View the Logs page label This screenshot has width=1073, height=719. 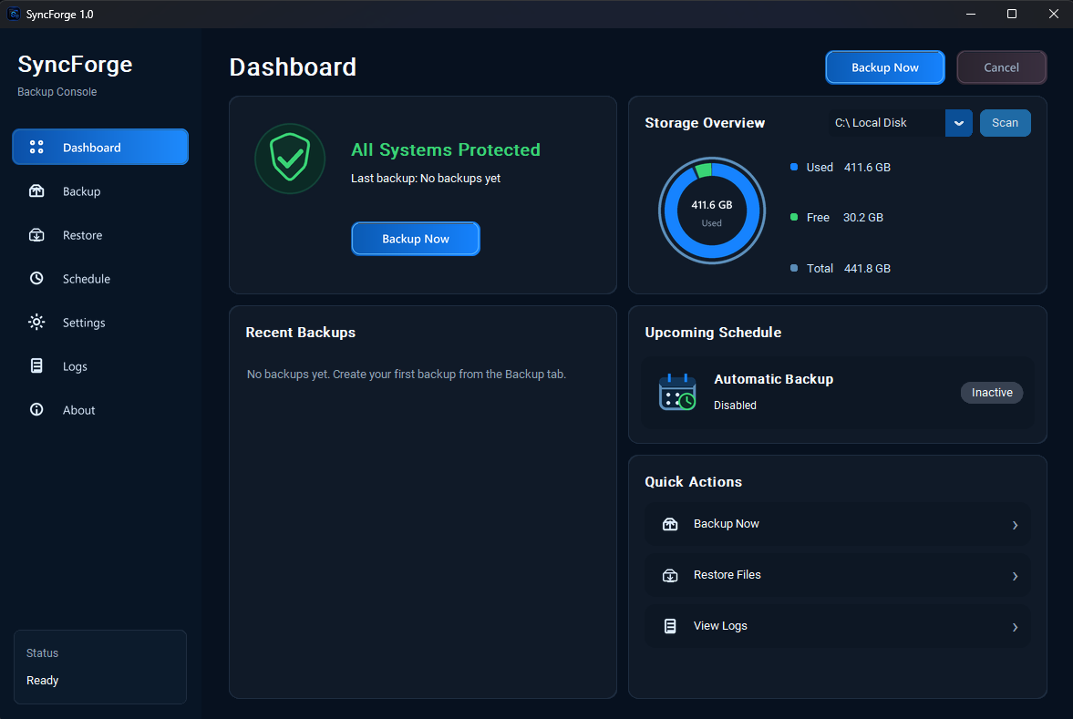[x=75, y=366]
